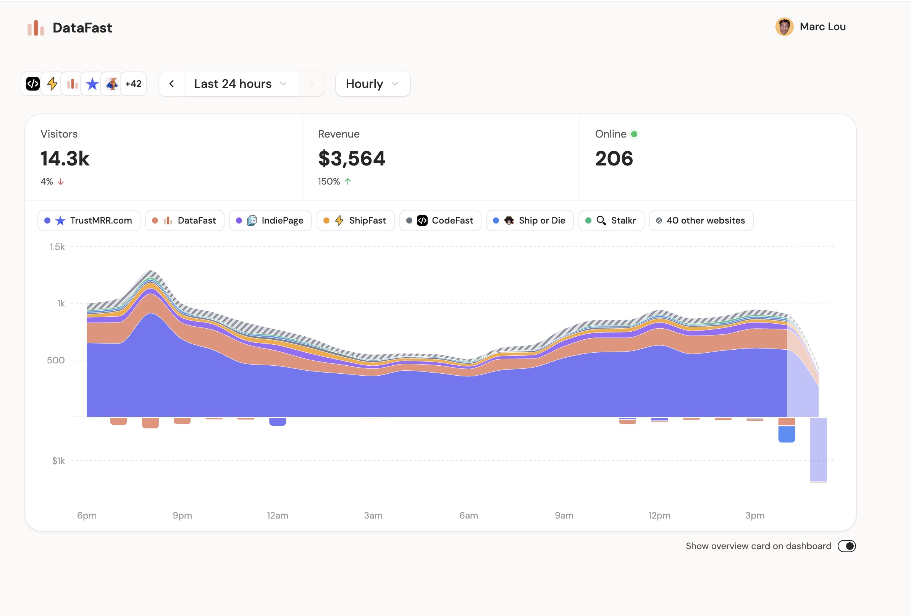
Task: Toggle TrustMRR.com series in legend
Action: 89,220
